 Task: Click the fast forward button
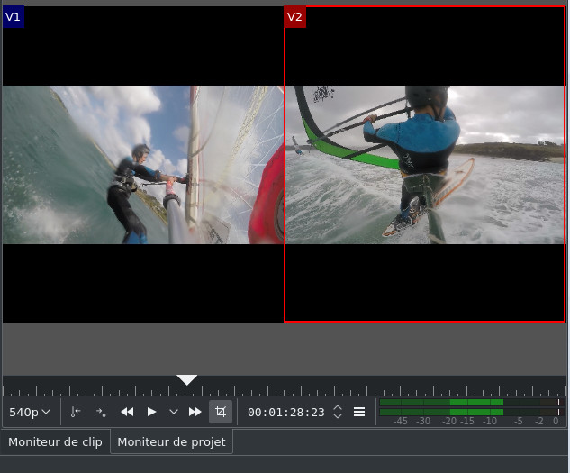(x=195, y=412)
